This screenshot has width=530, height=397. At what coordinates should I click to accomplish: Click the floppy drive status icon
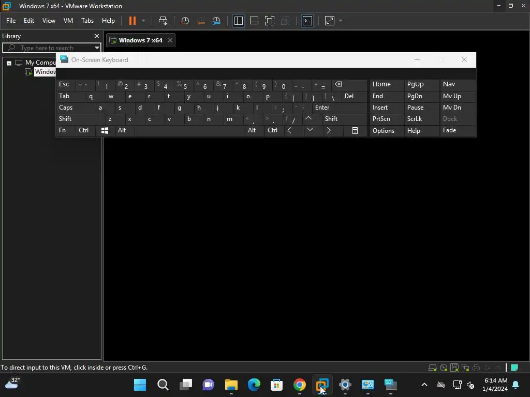pos(454,368)
